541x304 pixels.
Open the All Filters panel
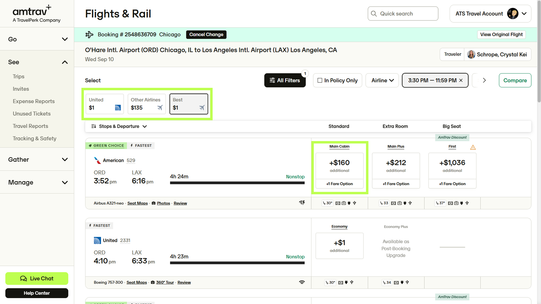(285, 80)
